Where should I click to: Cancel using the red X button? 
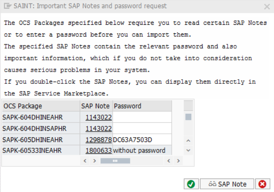point(262,184)
